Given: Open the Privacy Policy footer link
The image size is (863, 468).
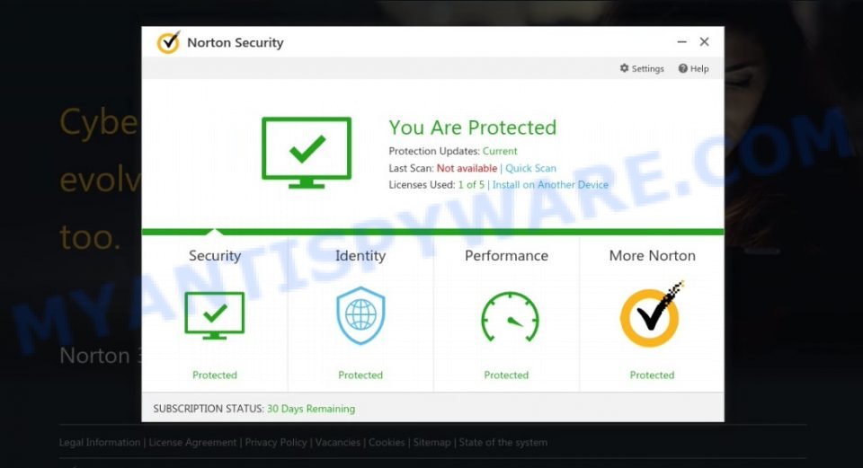Looking at the screenshot, I should tap(276, 442).
